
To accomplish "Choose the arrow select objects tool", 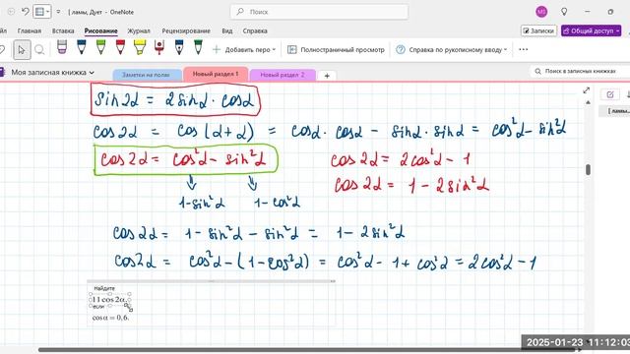I will point(22,50).
